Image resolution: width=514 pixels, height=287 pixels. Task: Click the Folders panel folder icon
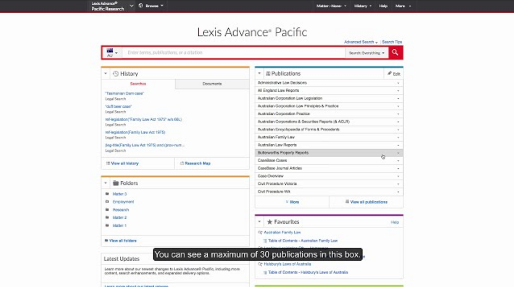pos(115,183)
